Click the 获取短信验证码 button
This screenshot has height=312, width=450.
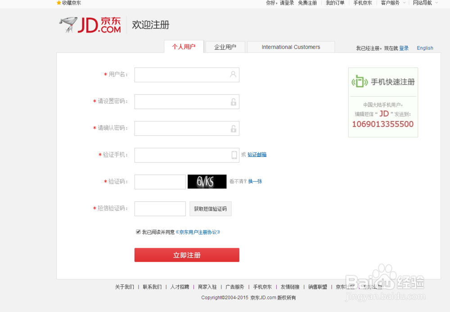click(x=210, y=209)
